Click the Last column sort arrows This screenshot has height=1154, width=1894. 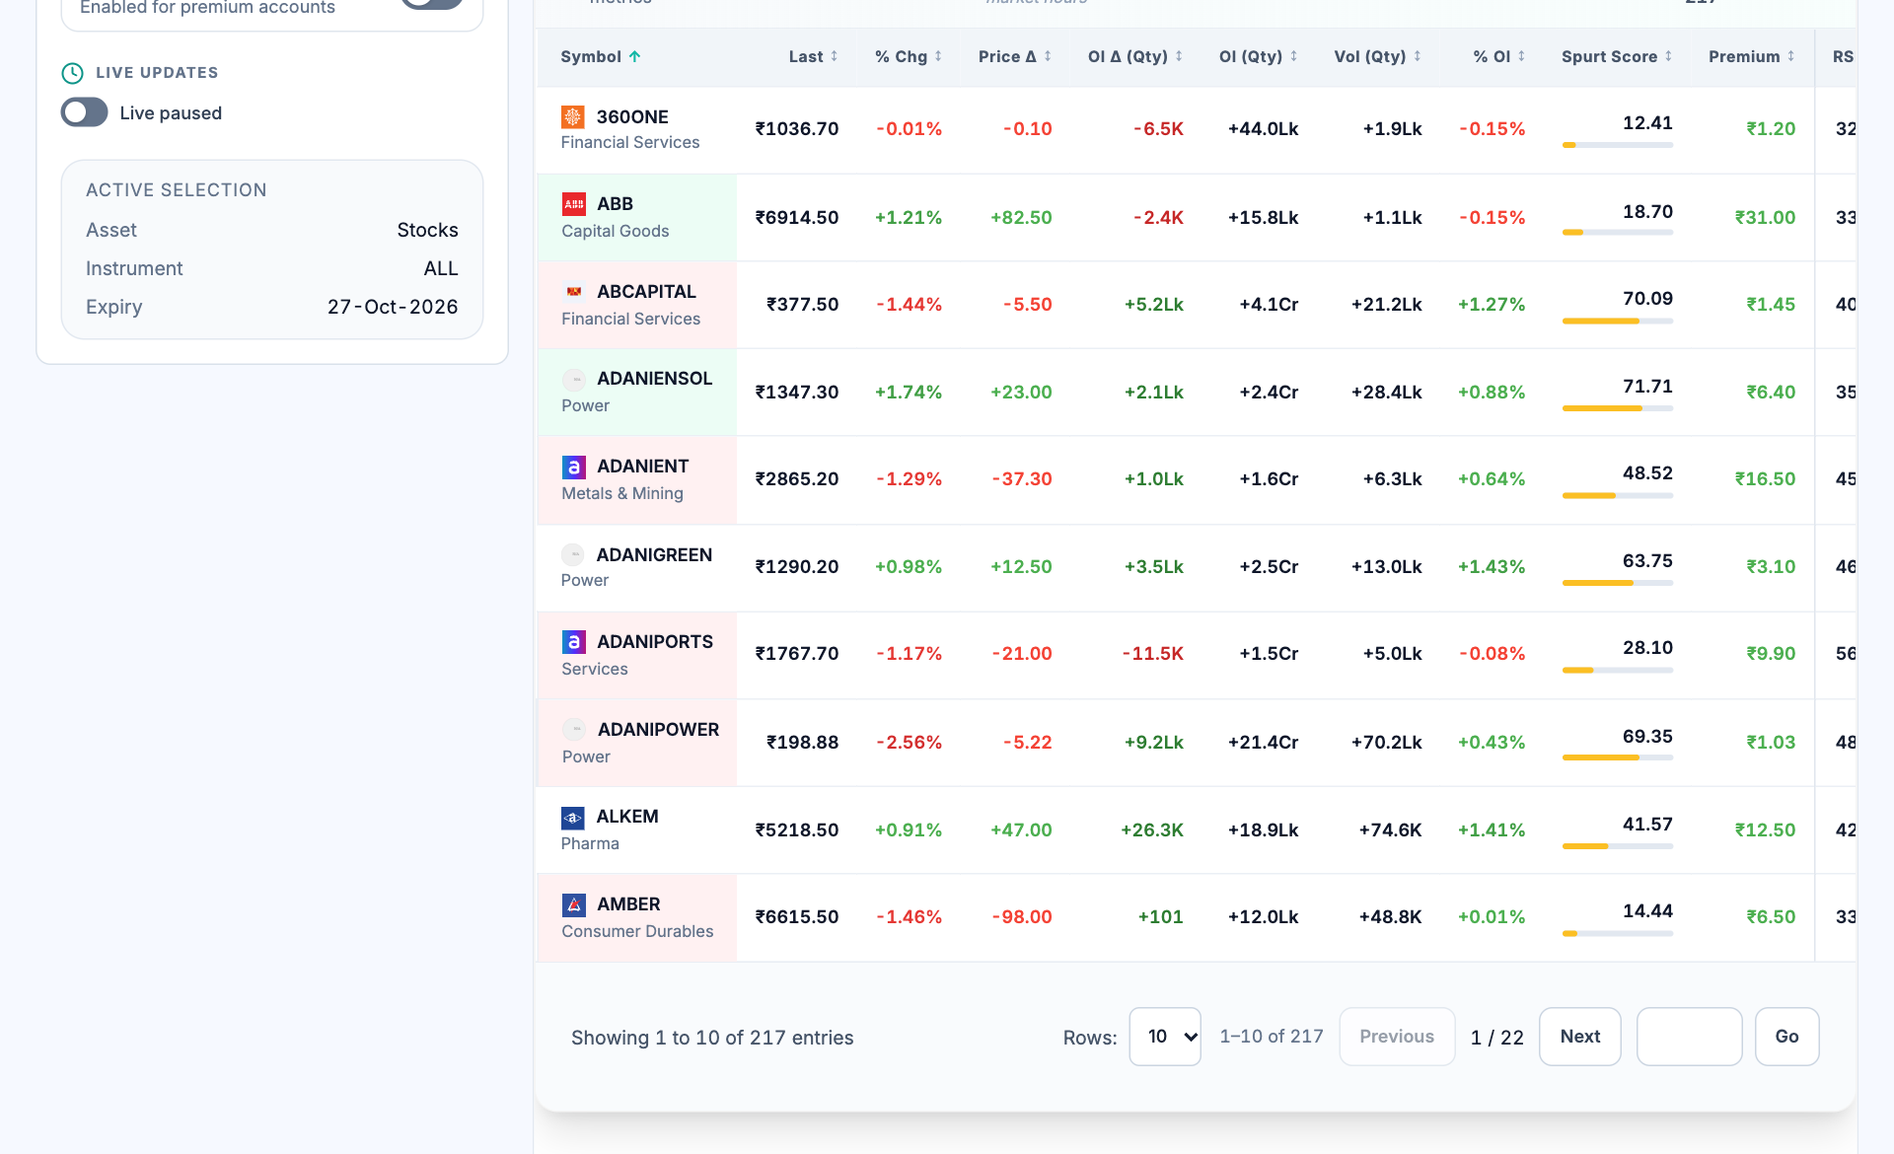pyautogui.click(x=835, y=56)
